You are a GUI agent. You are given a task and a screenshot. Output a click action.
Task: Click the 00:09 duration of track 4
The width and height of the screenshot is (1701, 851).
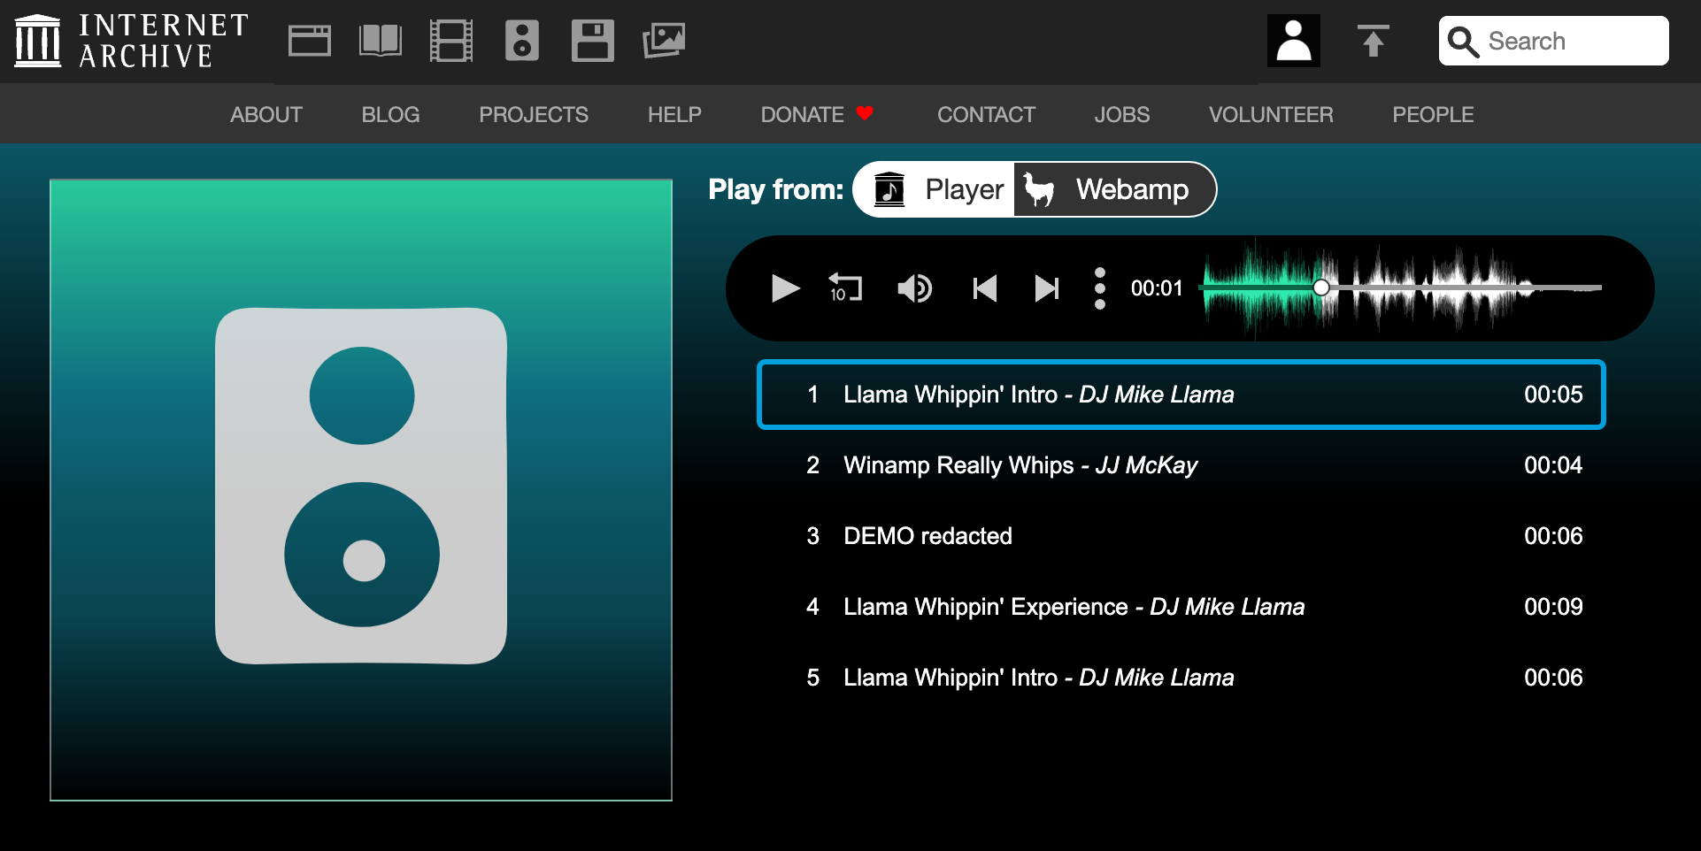1553,607
